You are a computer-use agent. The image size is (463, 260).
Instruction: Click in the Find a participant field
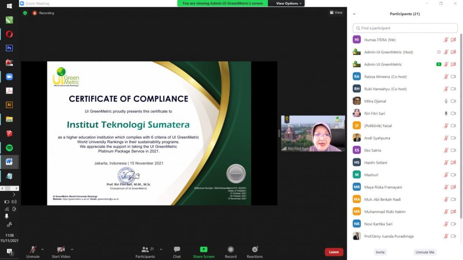point(405,28)
